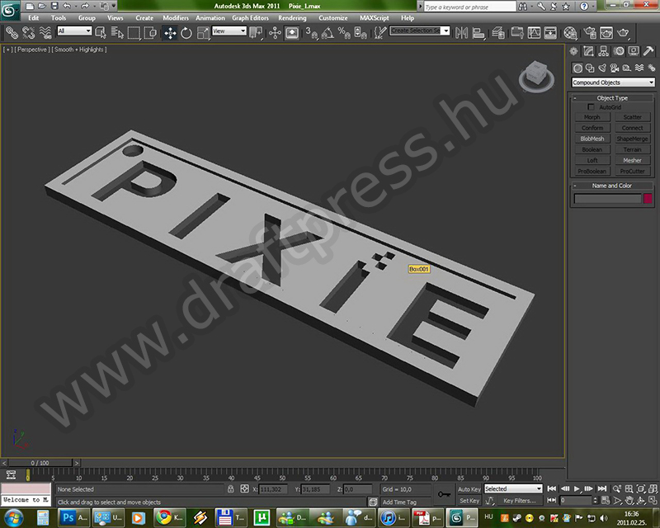The image size is (660, 528).
Task: Toggle Auto Key animation mode
Action: (x=469, y=489)
